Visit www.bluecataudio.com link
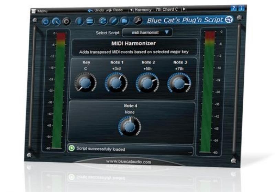 coord(129,162)
